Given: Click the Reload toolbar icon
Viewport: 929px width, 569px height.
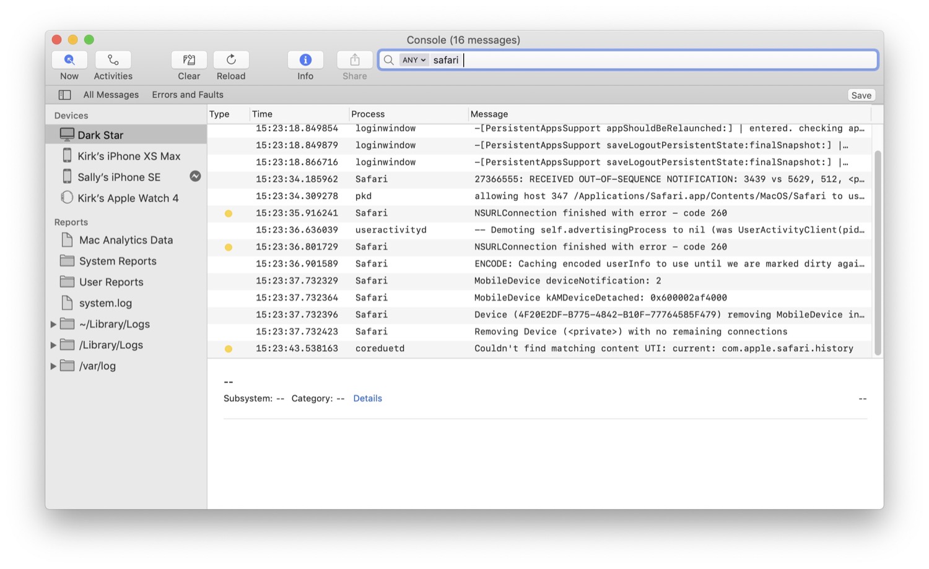Looking at the screenshot, I should click(231, 60).
